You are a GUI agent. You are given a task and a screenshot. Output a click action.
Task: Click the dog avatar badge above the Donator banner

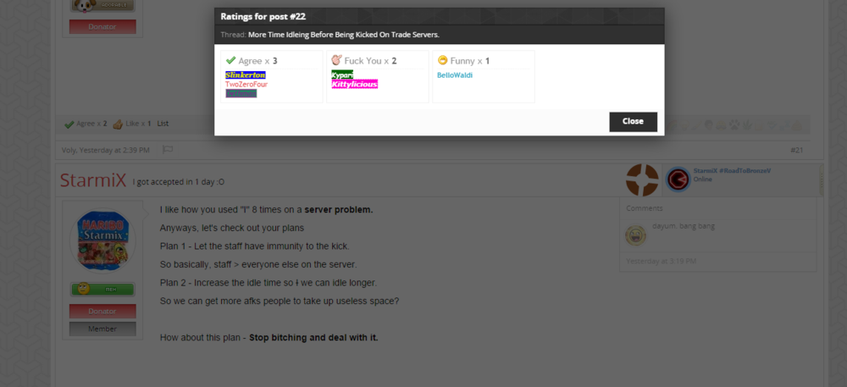point(102,5)
